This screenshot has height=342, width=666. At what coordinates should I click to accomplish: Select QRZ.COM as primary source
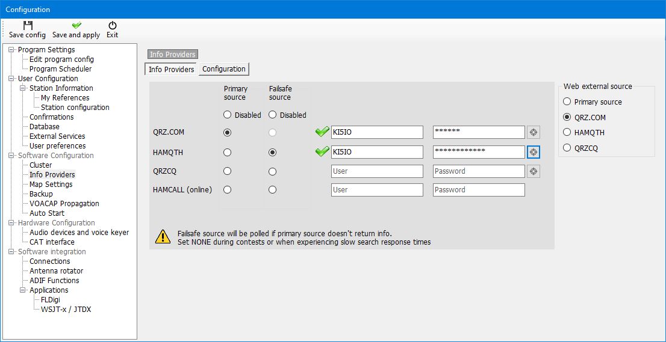[227, 133]
